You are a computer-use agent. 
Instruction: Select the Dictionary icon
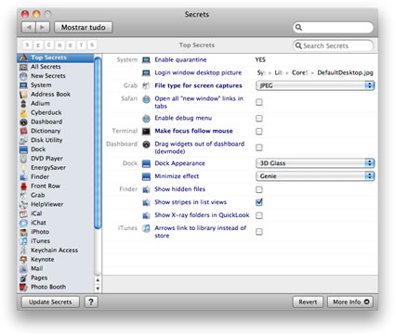(x=23, y=131)
